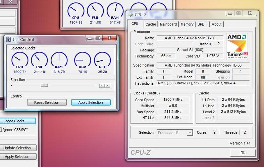
Task: Click the L1 Inst. value 2 x 64 KBytes
Action: 233,106
